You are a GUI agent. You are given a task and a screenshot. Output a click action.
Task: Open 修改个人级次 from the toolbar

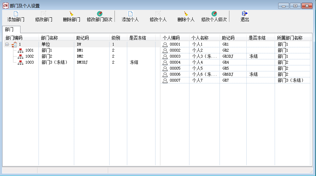[214, 14]
